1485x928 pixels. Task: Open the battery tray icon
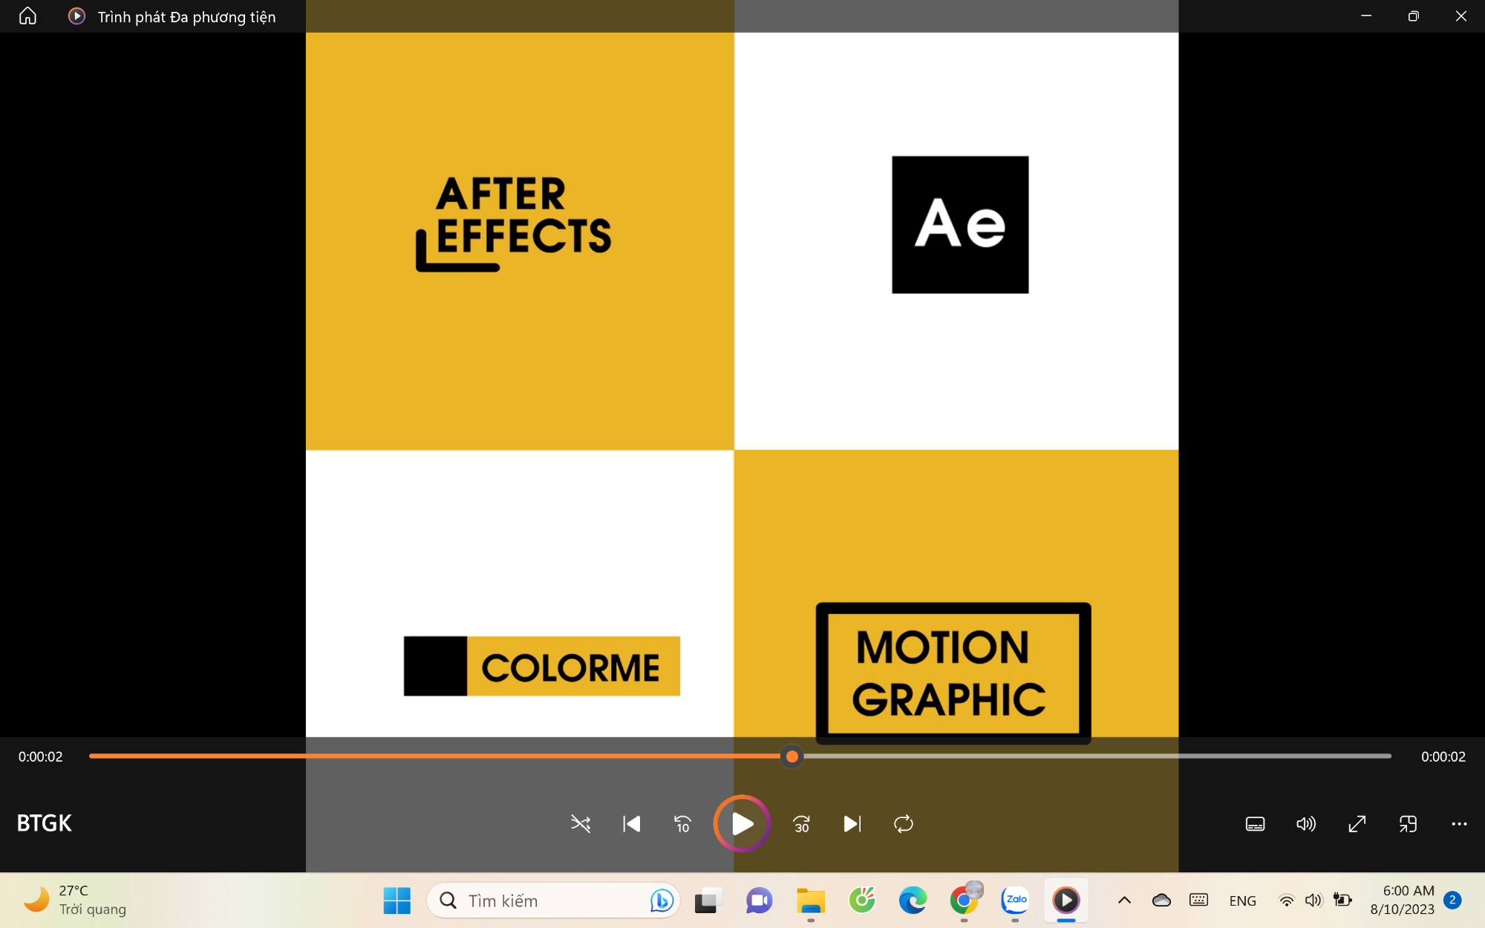tap(1342, 901)
